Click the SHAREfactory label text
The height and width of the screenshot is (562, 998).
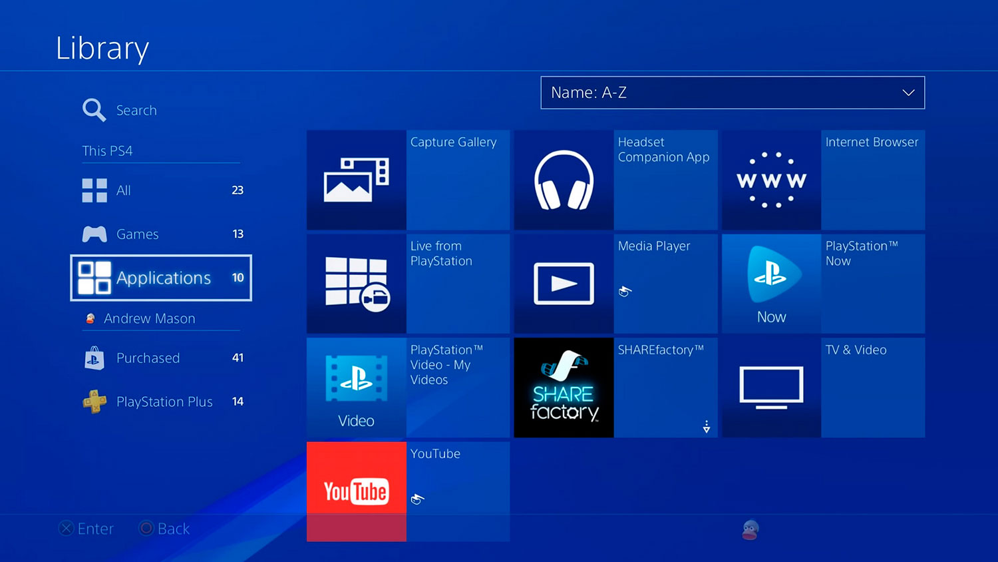(661, 350)
